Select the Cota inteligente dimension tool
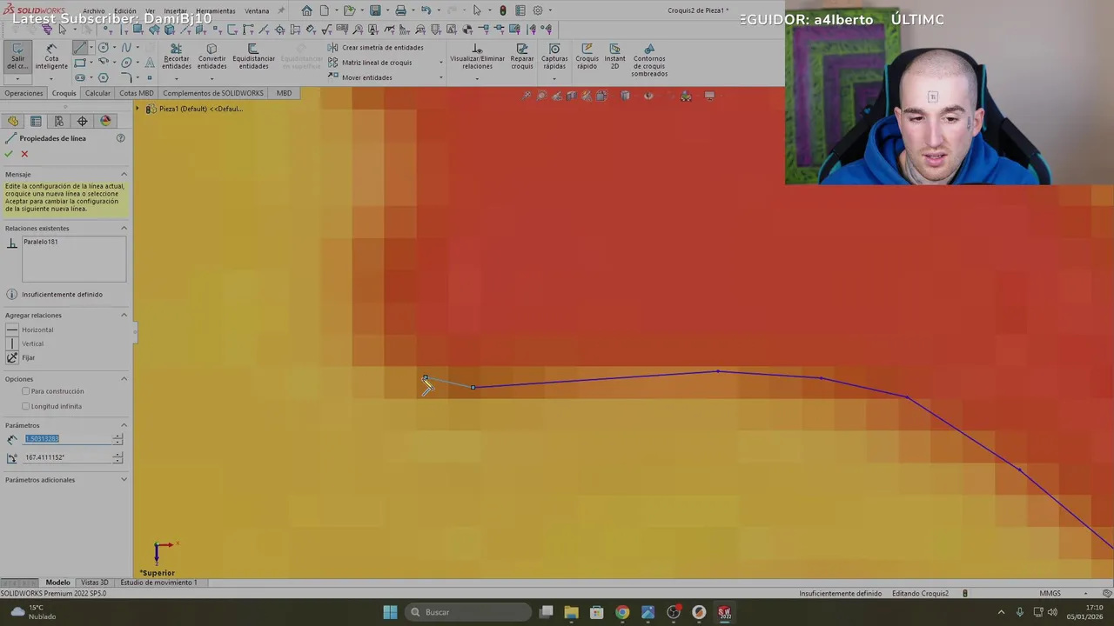This screenshot has width=1114, height=626. [51, 57]
